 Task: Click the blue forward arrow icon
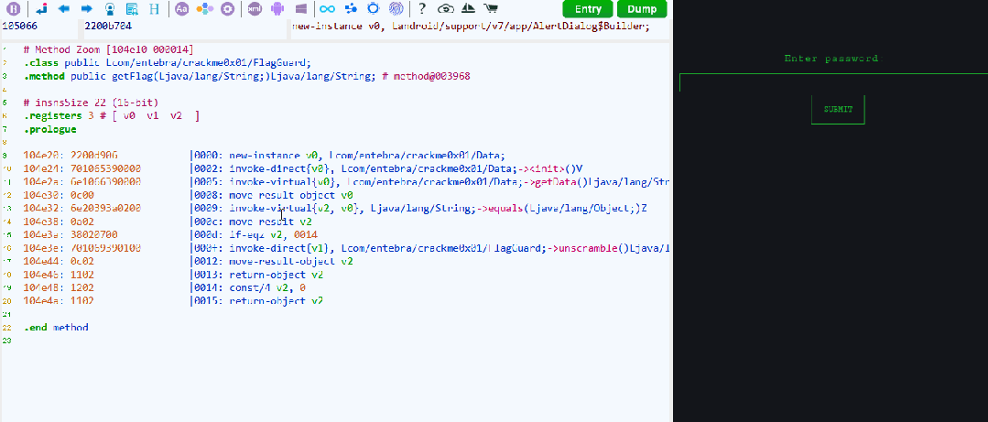(86, 9)
